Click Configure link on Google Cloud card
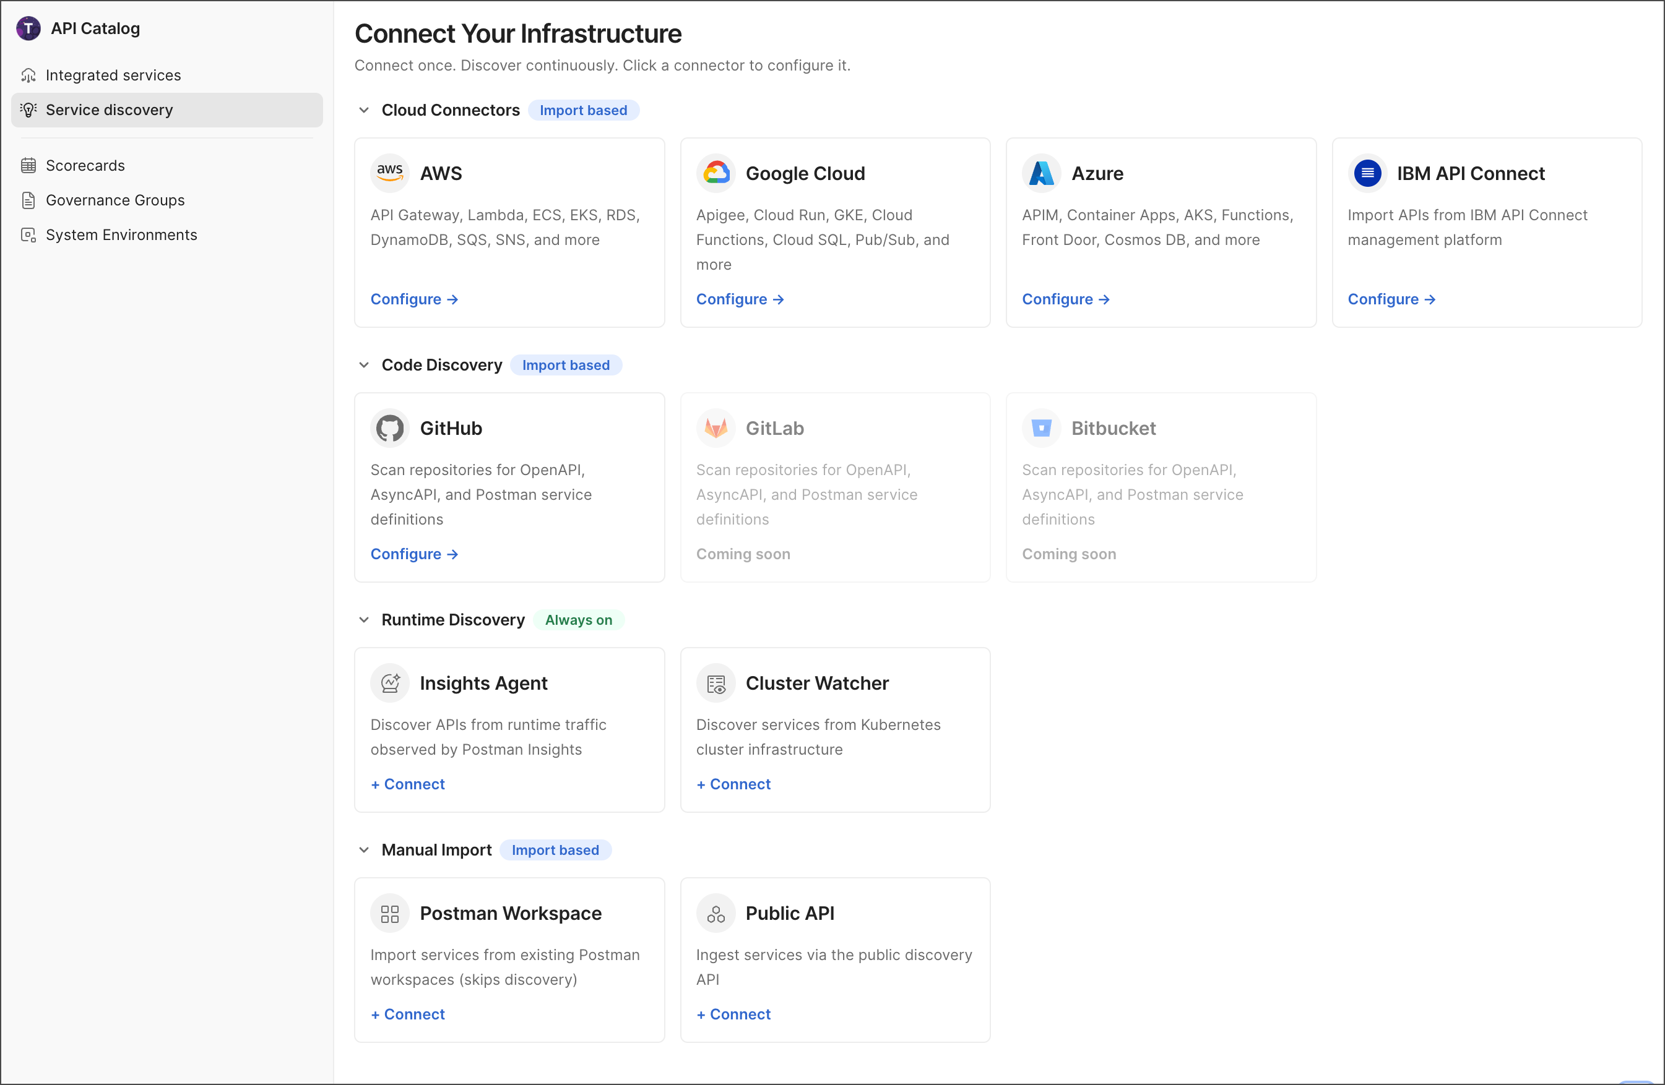 pos(740,299)
